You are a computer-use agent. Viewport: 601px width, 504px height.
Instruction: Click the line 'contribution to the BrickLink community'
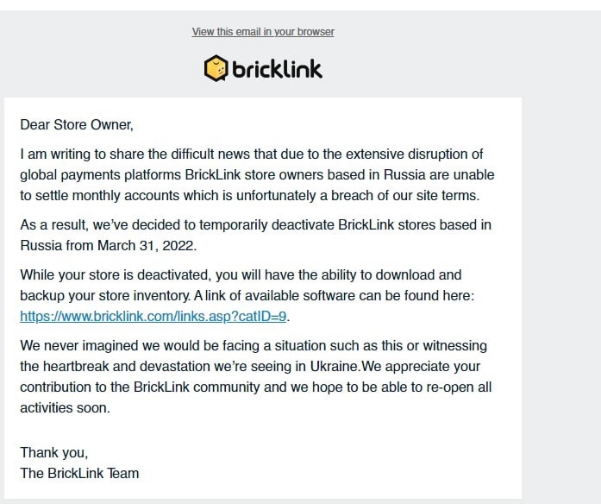(x=255, y=387)
